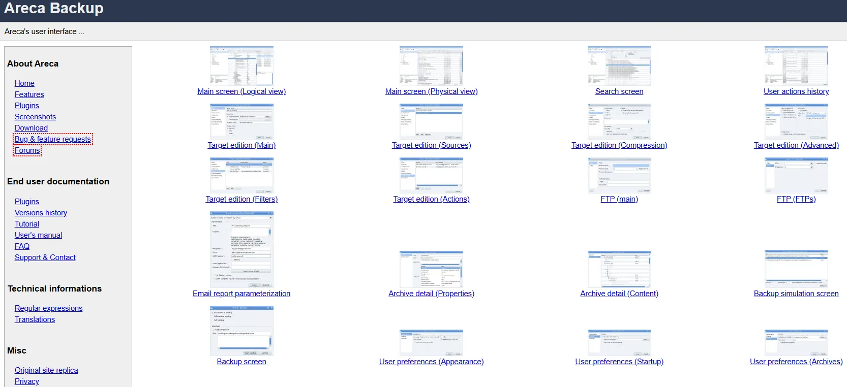Open the Archive detail (Content) thumbnail
This screenshot has width=847, height=387.
coord(619,269)
